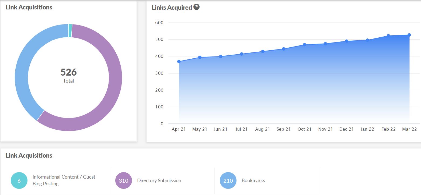421x195 pixels.
Task: Click the Sep 21 x-axis label
Action: pyautogui.click(x=284, y=129)
